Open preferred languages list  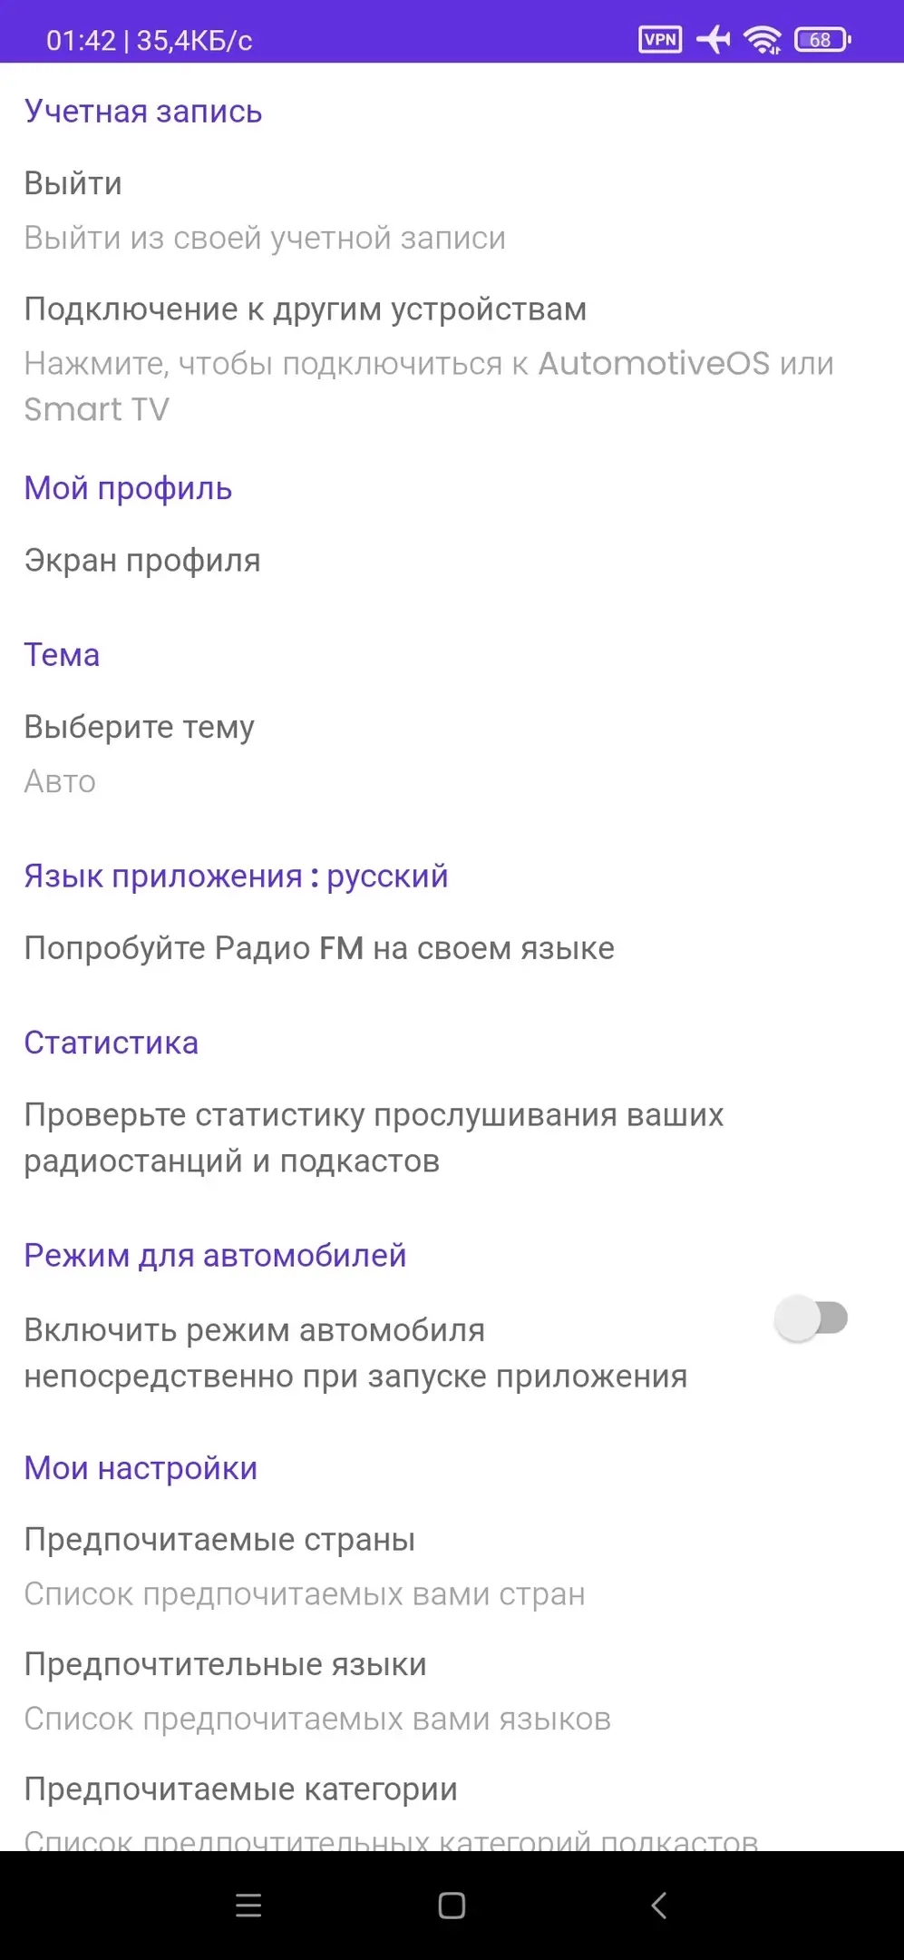(x=225, y=1665)
